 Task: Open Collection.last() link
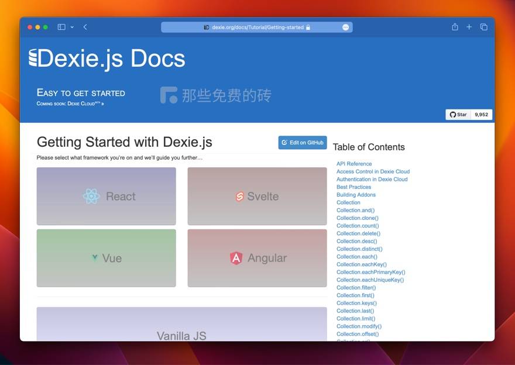coord(355,311)
